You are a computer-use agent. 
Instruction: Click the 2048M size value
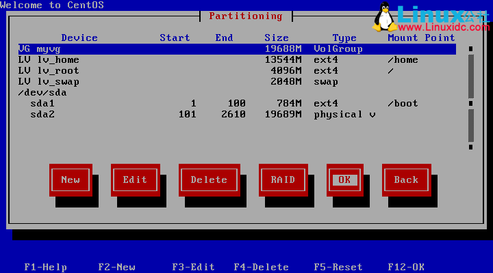click(x=286, y=82)
